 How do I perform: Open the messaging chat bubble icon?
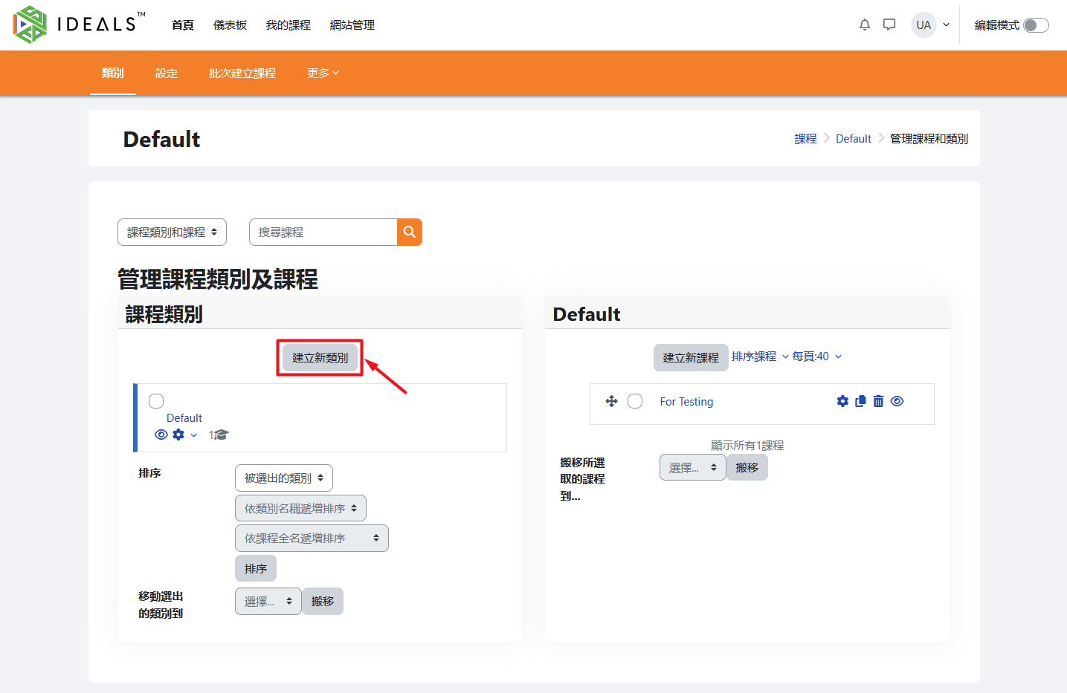[889, 25]
